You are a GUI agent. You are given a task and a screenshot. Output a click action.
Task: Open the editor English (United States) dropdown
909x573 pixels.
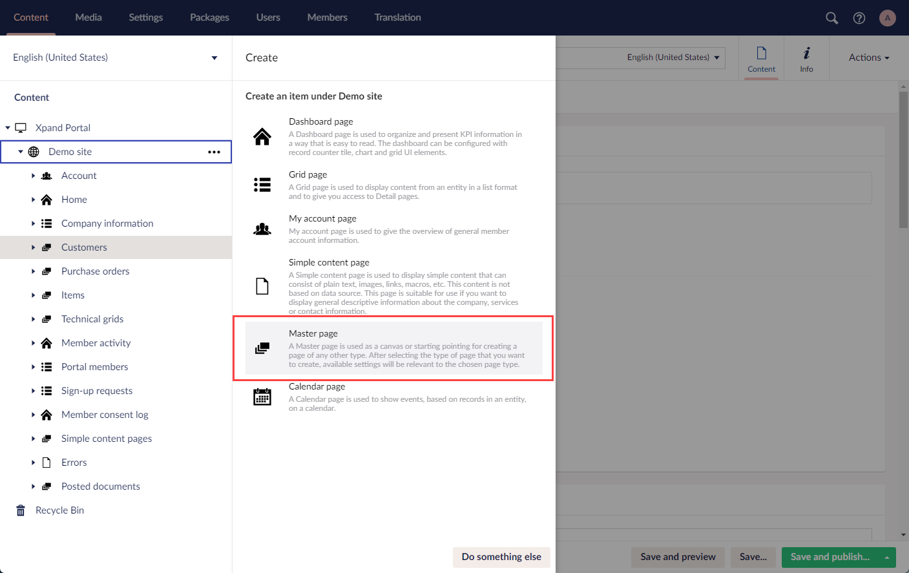673,57
